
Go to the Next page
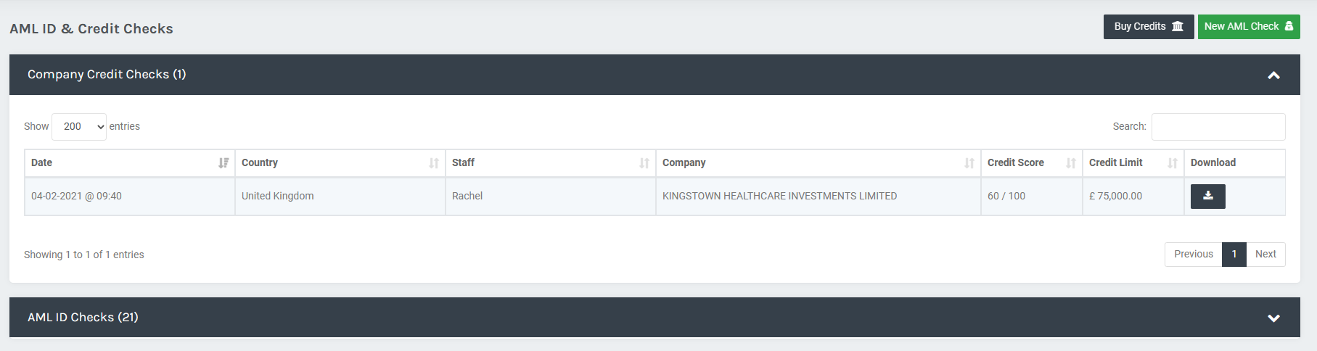1265,255
